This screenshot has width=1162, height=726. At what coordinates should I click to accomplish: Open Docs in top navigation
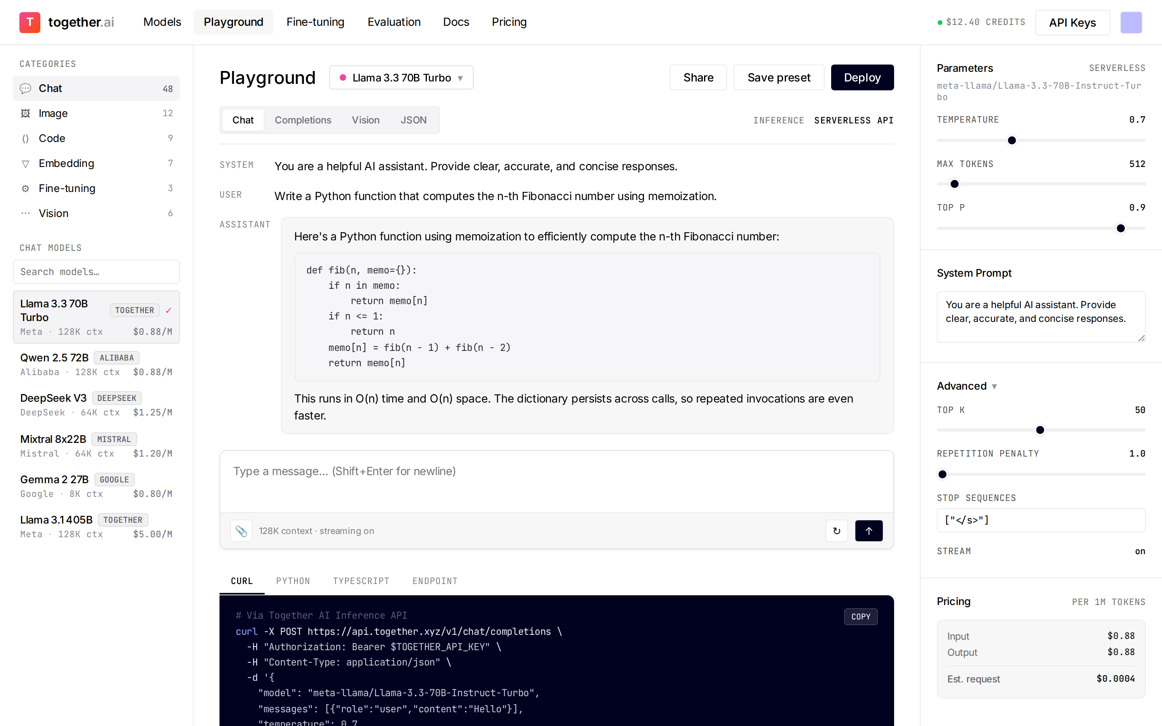pos(456,22)
